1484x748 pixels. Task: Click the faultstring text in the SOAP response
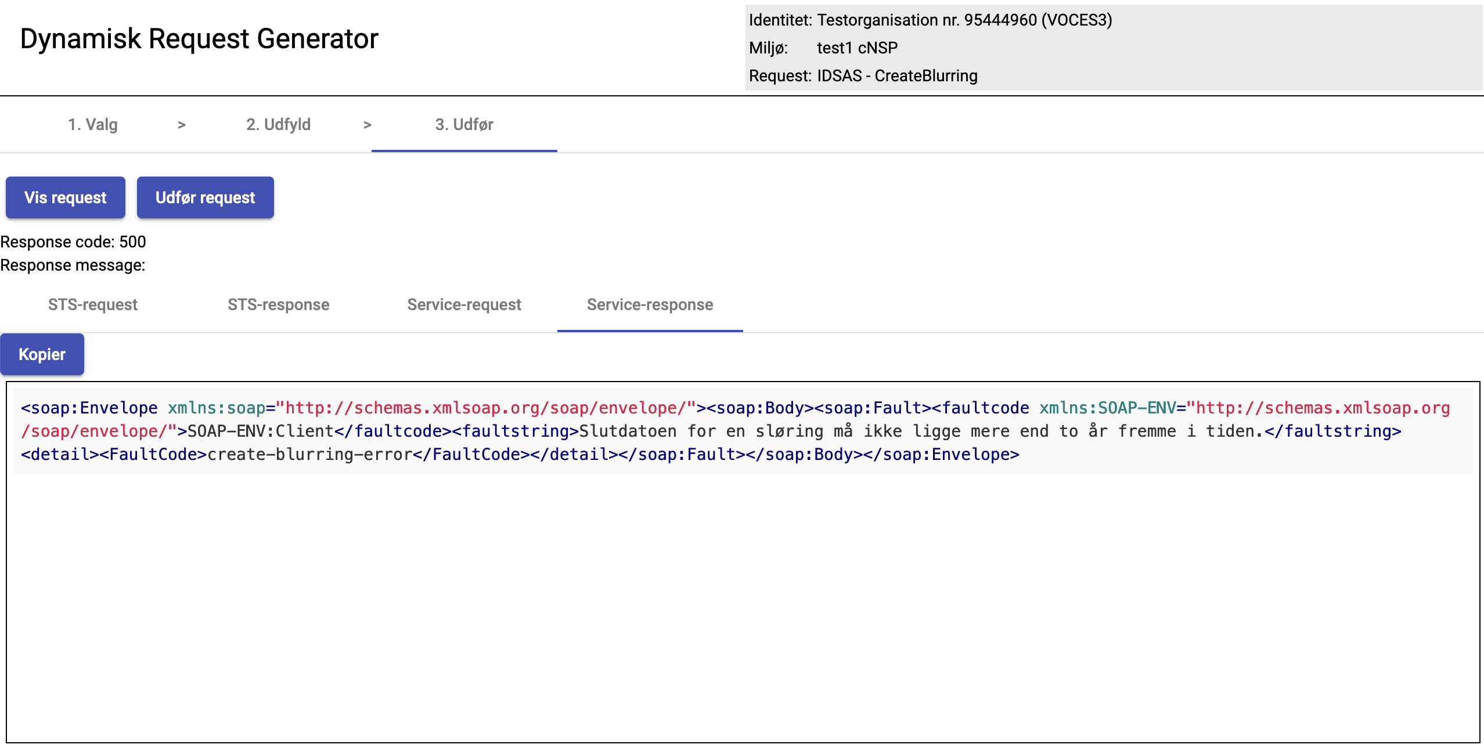[x=917, y=431]
